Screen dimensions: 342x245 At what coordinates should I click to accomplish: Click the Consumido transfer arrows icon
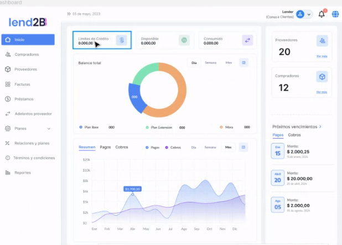[247, 40]
